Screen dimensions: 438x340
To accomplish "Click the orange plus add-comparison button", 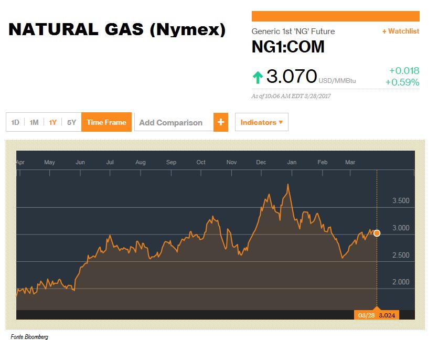I will click(x=221, y=122).
